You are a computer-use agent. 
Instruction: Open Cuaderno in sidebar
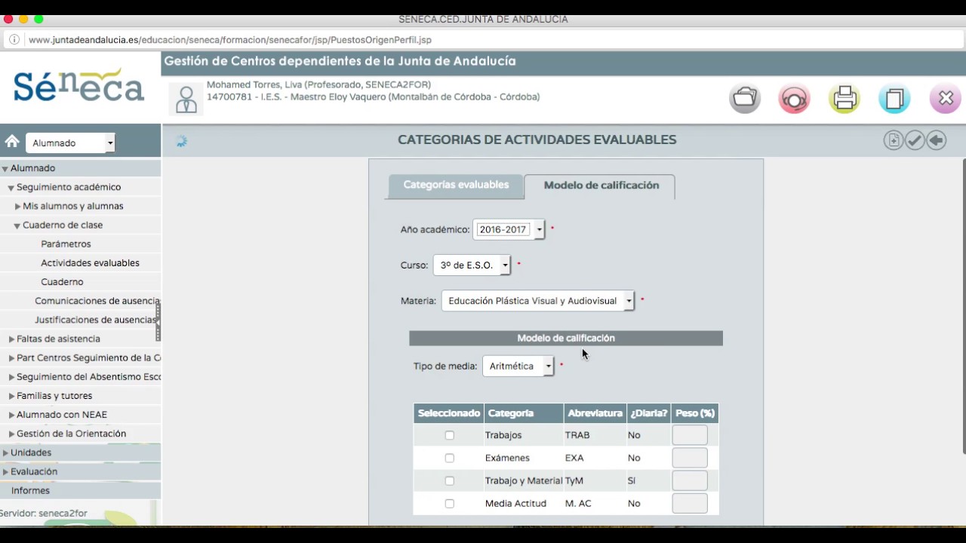62,281
